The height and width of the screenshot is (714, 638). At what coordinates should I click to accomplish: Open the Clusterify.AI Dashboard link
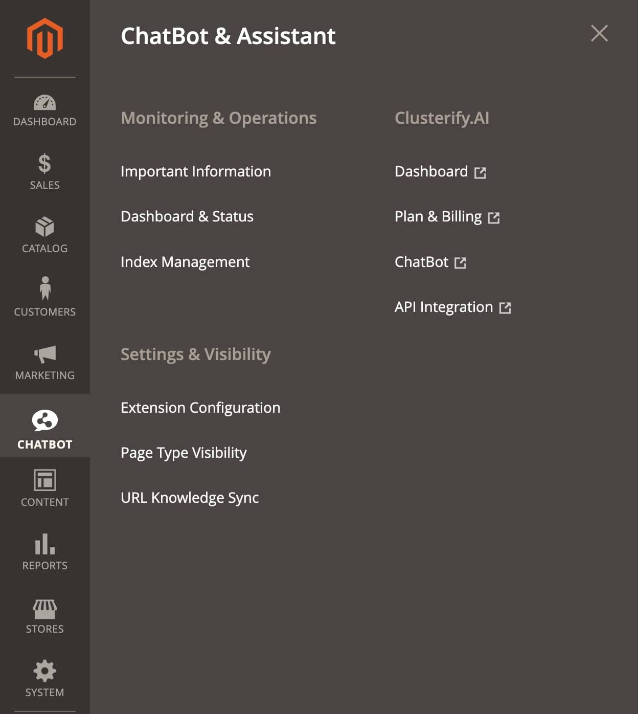pyautogui.click(x=431, y=171)
